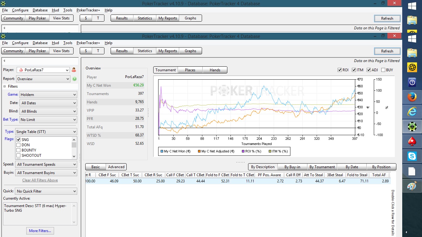Image resolution: width=422 pixels, height=237 pixels.
Task: Select the Advanced stats tab
Action: [x=116, y=167]
